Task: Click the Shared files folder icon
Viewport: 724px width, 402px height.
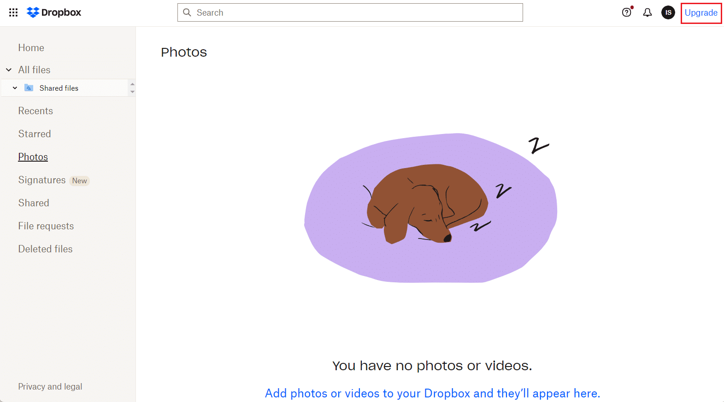Action: pos(29,87)
